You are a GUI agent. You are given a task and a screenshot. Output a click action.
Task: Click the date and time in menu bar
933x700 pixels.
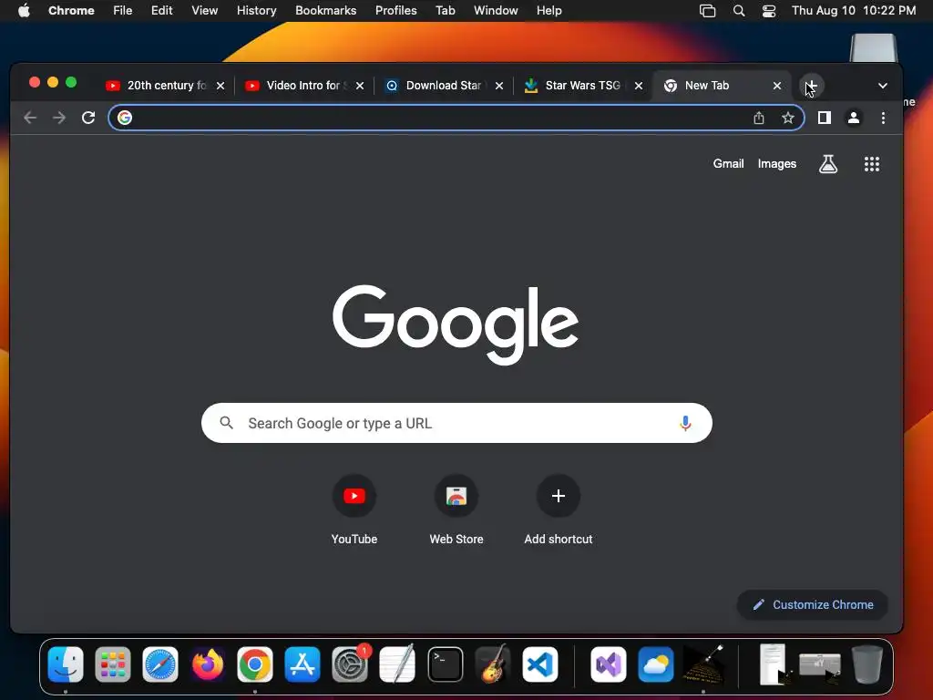point(853,11)
